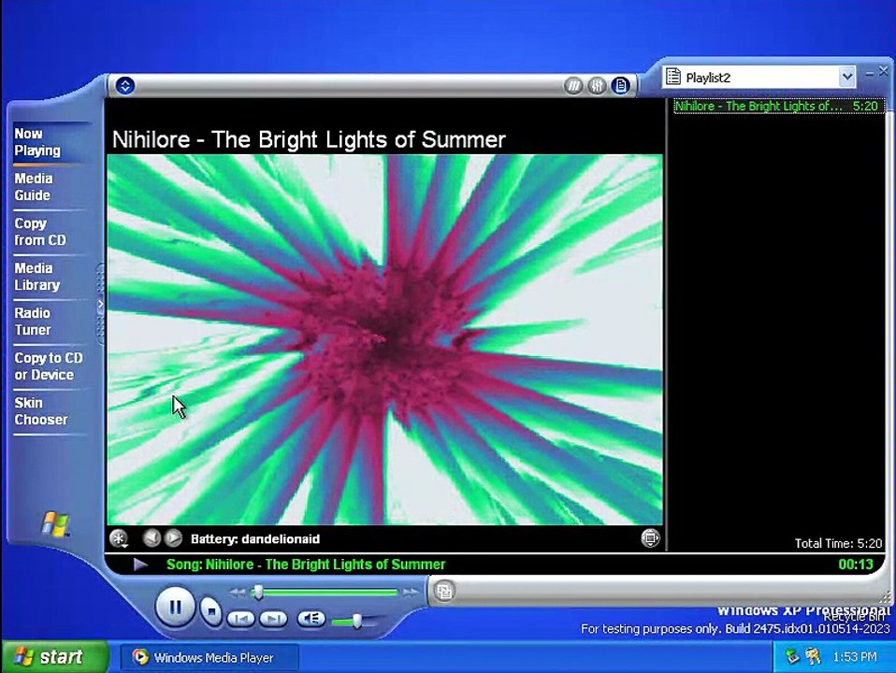Open the Media Library tab
The image size is (896, 673).
pos(37,277)
